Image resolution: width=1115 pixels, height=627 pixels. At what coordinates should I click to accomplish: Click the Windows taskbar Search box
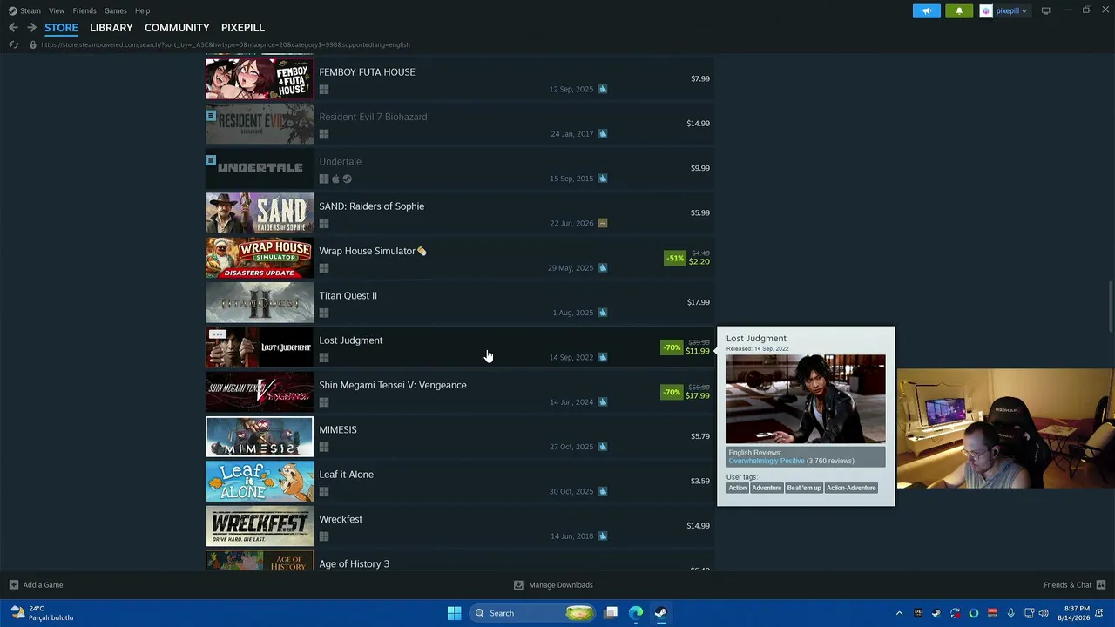pos(533,613)
